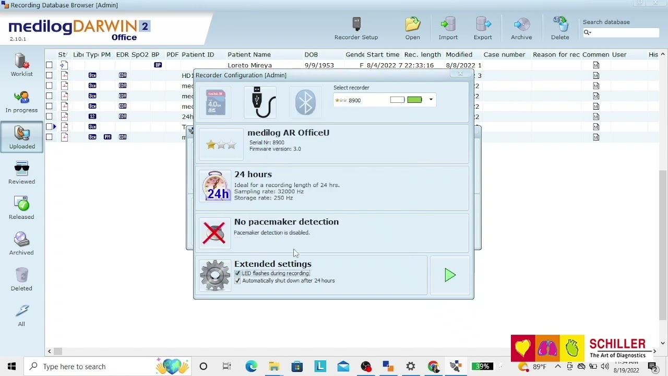This screenshot has width=668, height=376.
Task: Sort by Modified column header
Action: (x=459, y=54)
